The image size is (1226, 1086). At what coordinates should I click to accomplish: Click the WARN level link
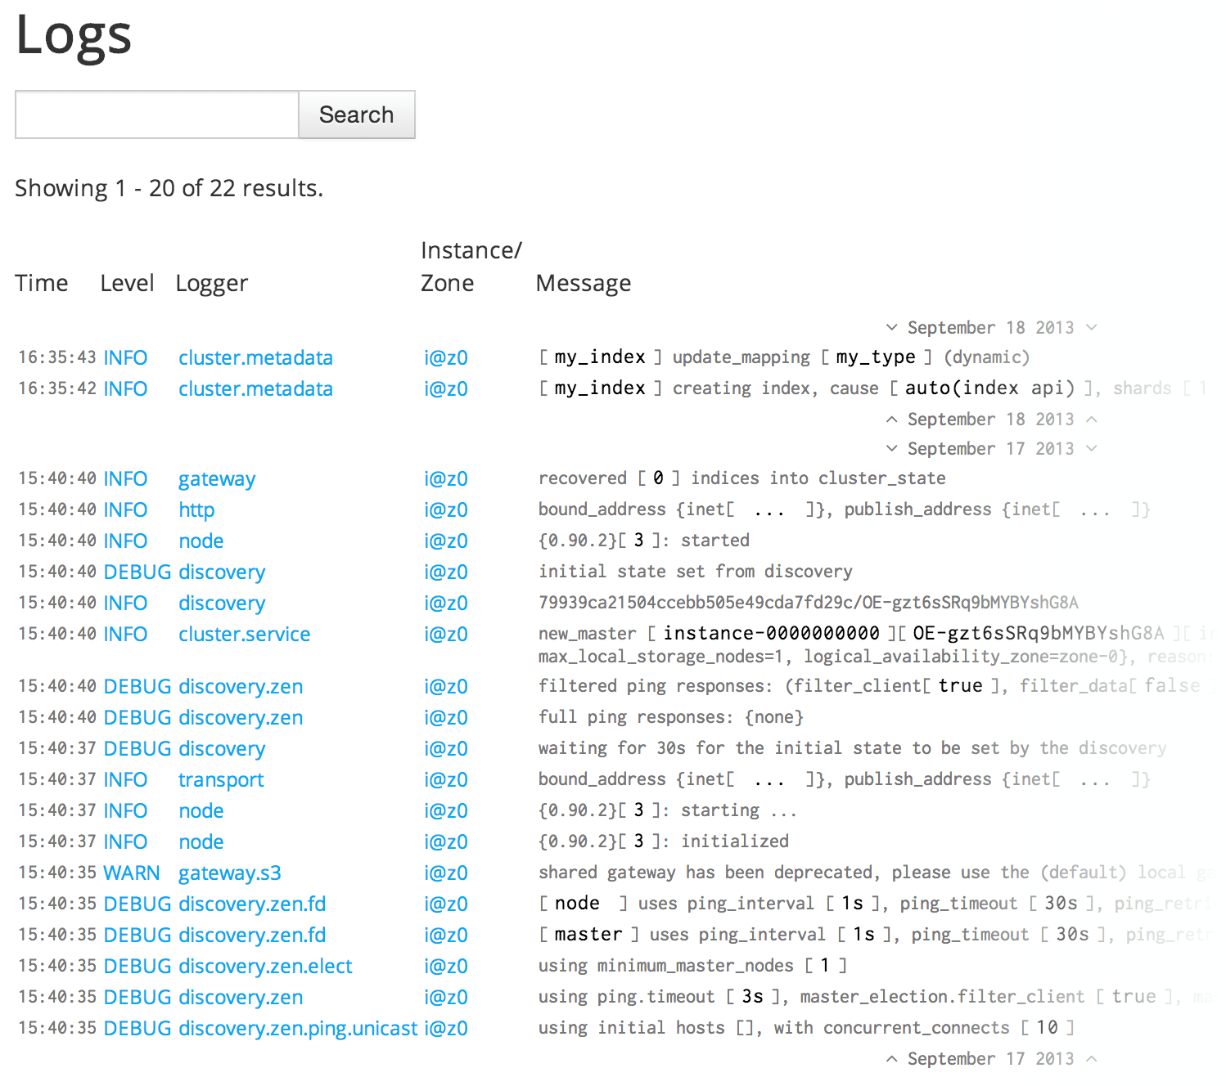131,873
